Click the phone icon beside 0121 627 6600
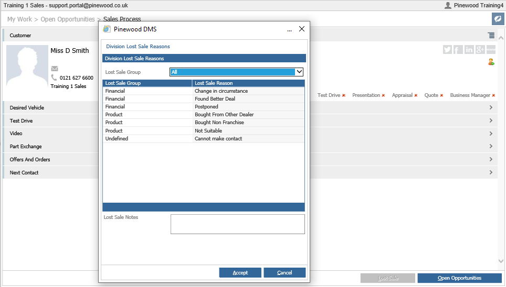Viewport: 506px width, 287px height. [x=54, y=78]
